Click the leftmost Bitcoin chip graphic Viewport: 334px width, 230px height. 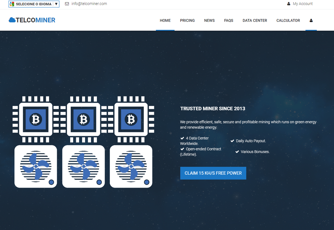tap(36, 119)
